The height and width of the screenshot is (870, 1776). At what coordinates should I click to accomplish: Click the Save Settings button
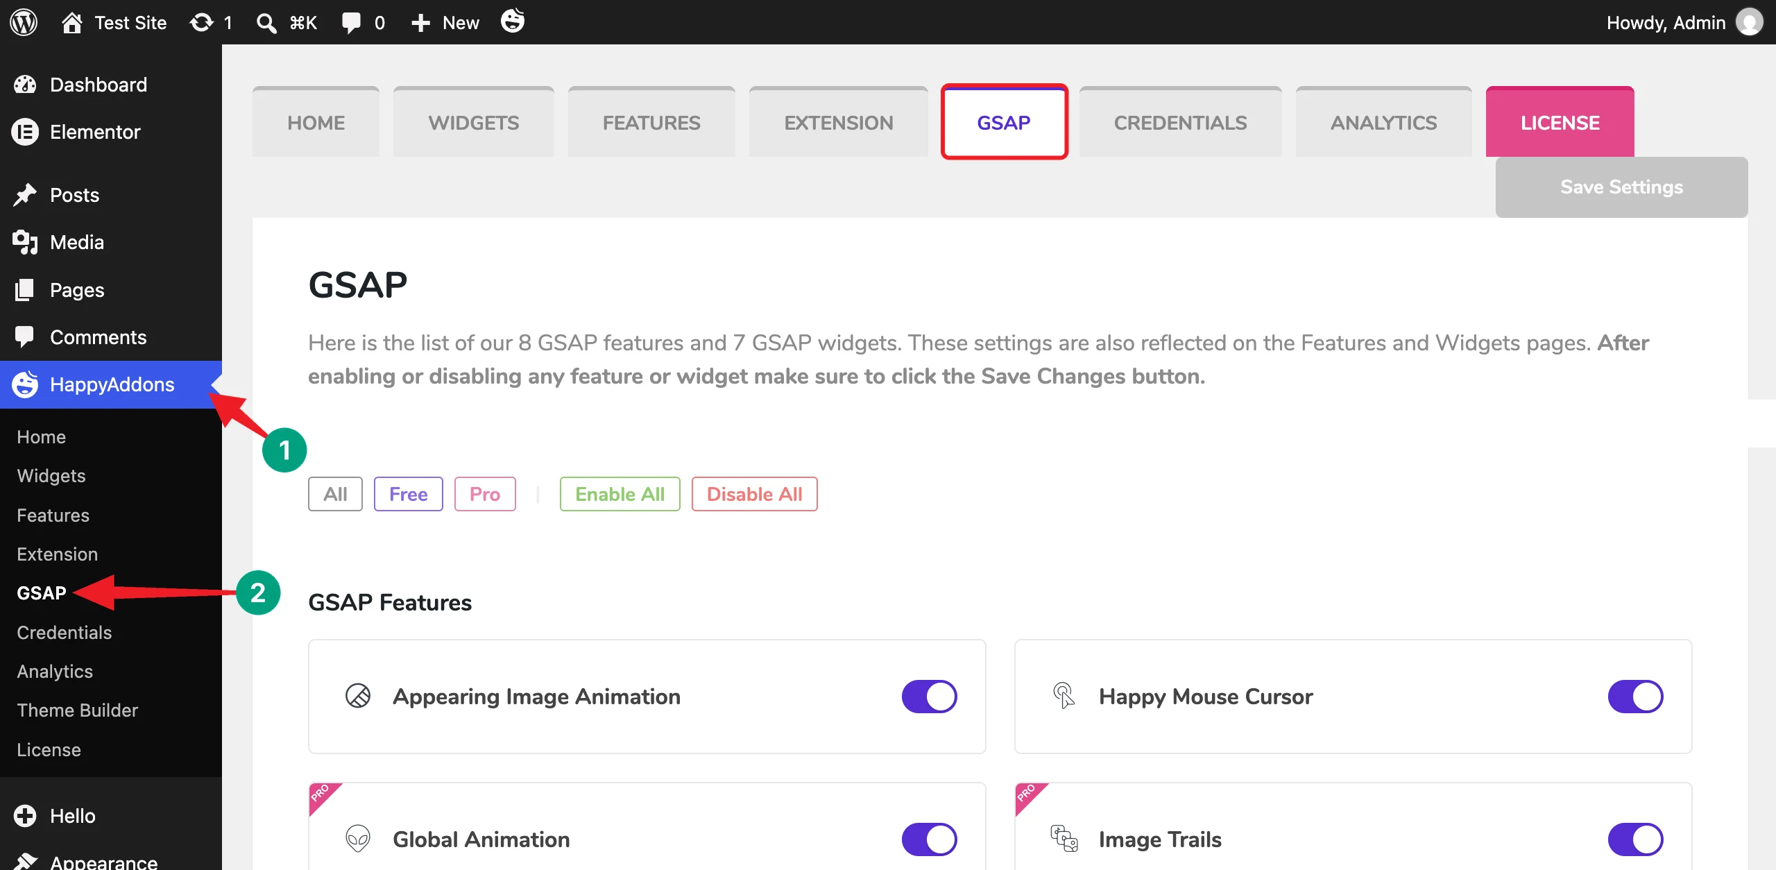click(1622, 187)
